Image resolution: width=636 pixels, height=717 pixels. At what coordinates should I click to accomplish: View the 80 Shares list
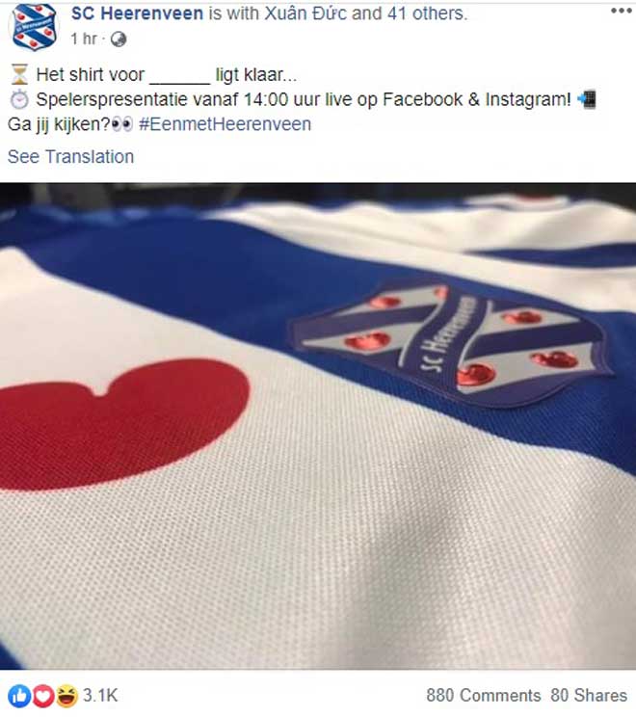click(x=589, y=696)
